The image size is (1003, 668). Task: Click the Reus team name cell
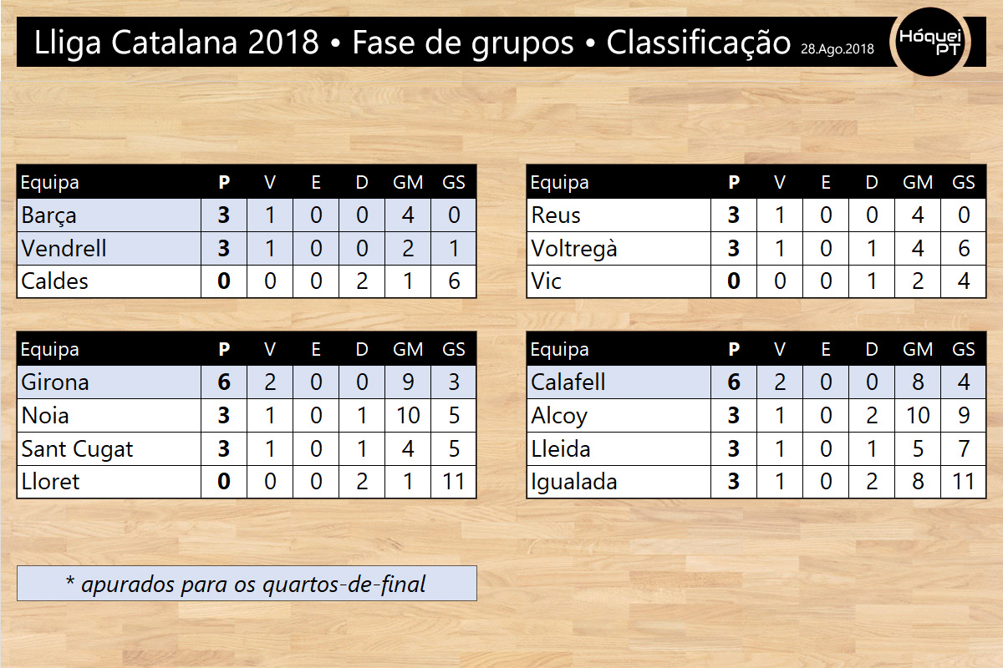(x=619, y=215)
